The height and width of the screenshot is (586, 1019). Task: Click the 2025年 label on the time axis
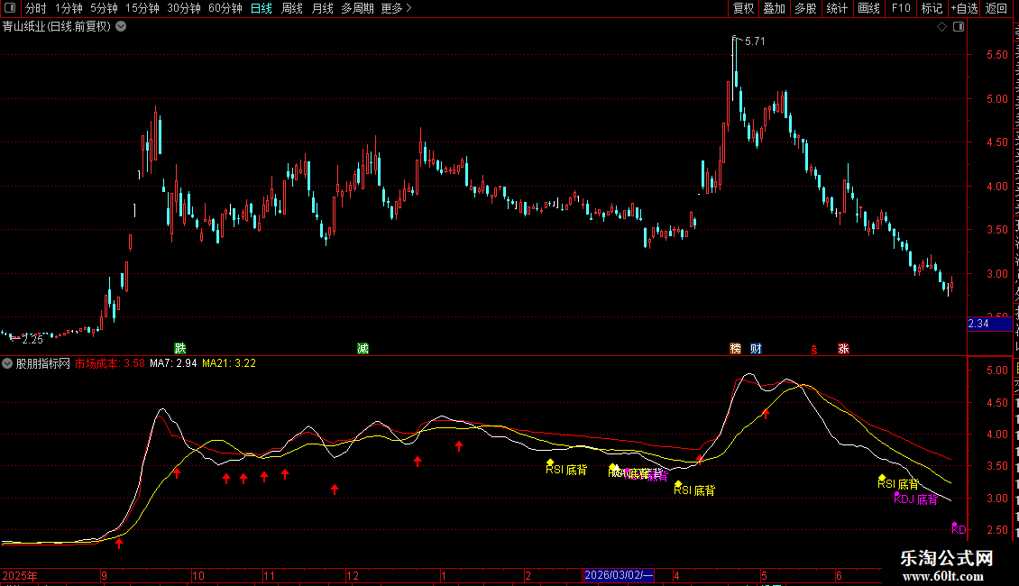(20, 575)
